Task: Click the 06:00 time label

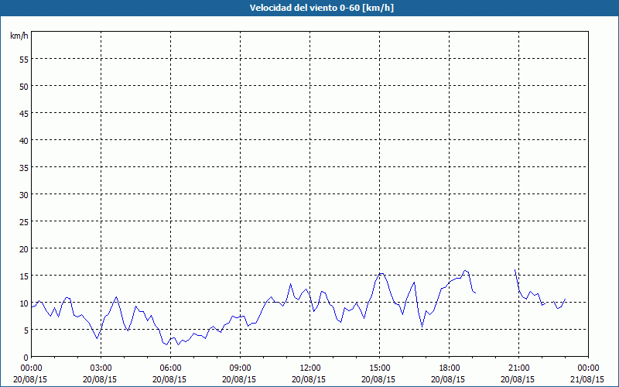Action: 170,368
